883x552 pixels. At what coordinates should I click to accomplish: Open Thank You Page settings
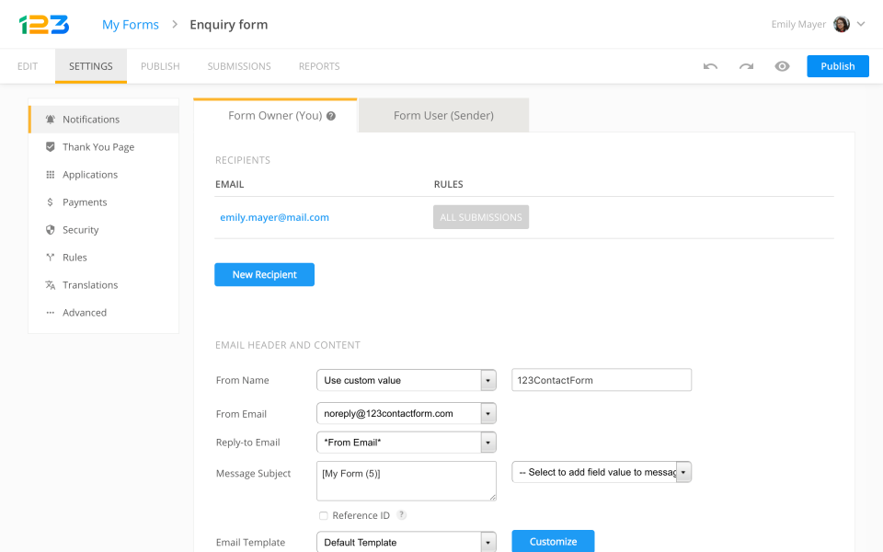point(97,147)
